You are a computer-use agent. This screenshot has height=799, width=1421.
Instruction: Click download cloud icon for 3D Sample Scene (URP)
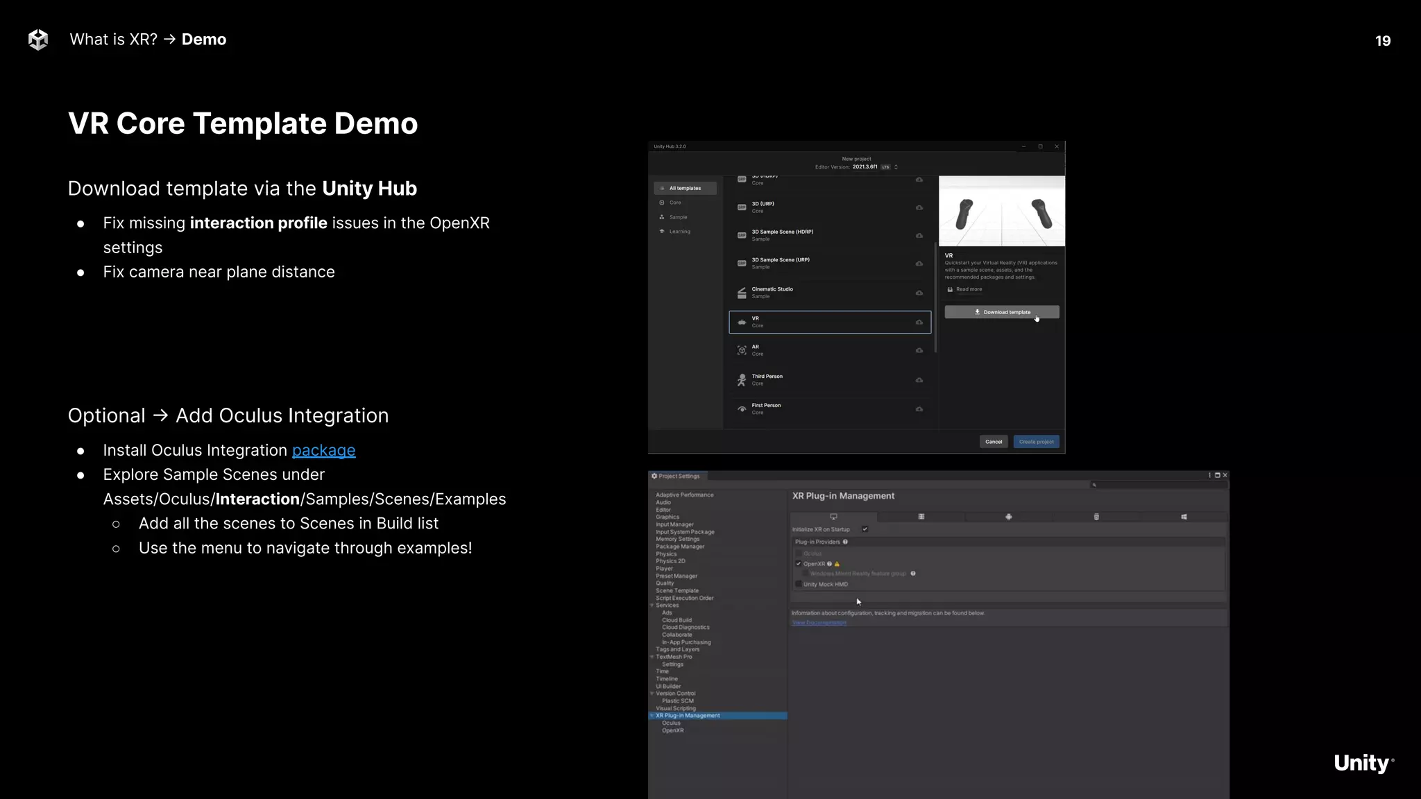click(x=919, y=264)
